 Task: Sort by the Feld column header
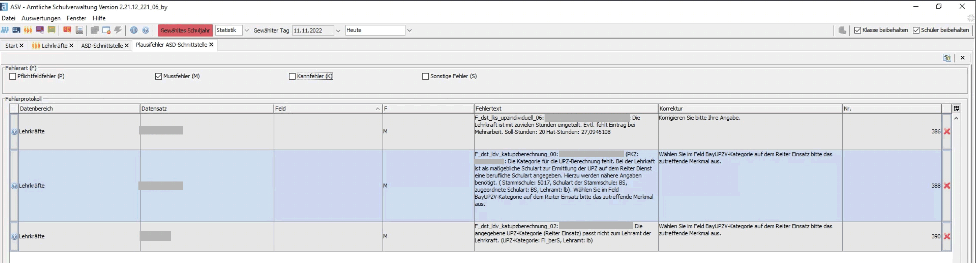[328, 108]
